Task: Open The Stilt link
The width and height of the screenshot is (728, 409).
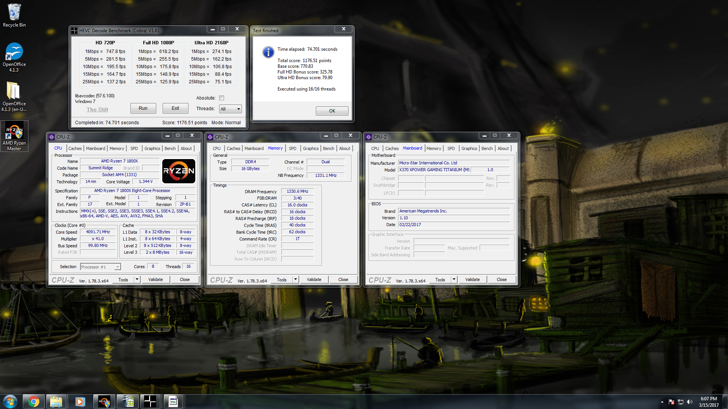Action: 97,109
